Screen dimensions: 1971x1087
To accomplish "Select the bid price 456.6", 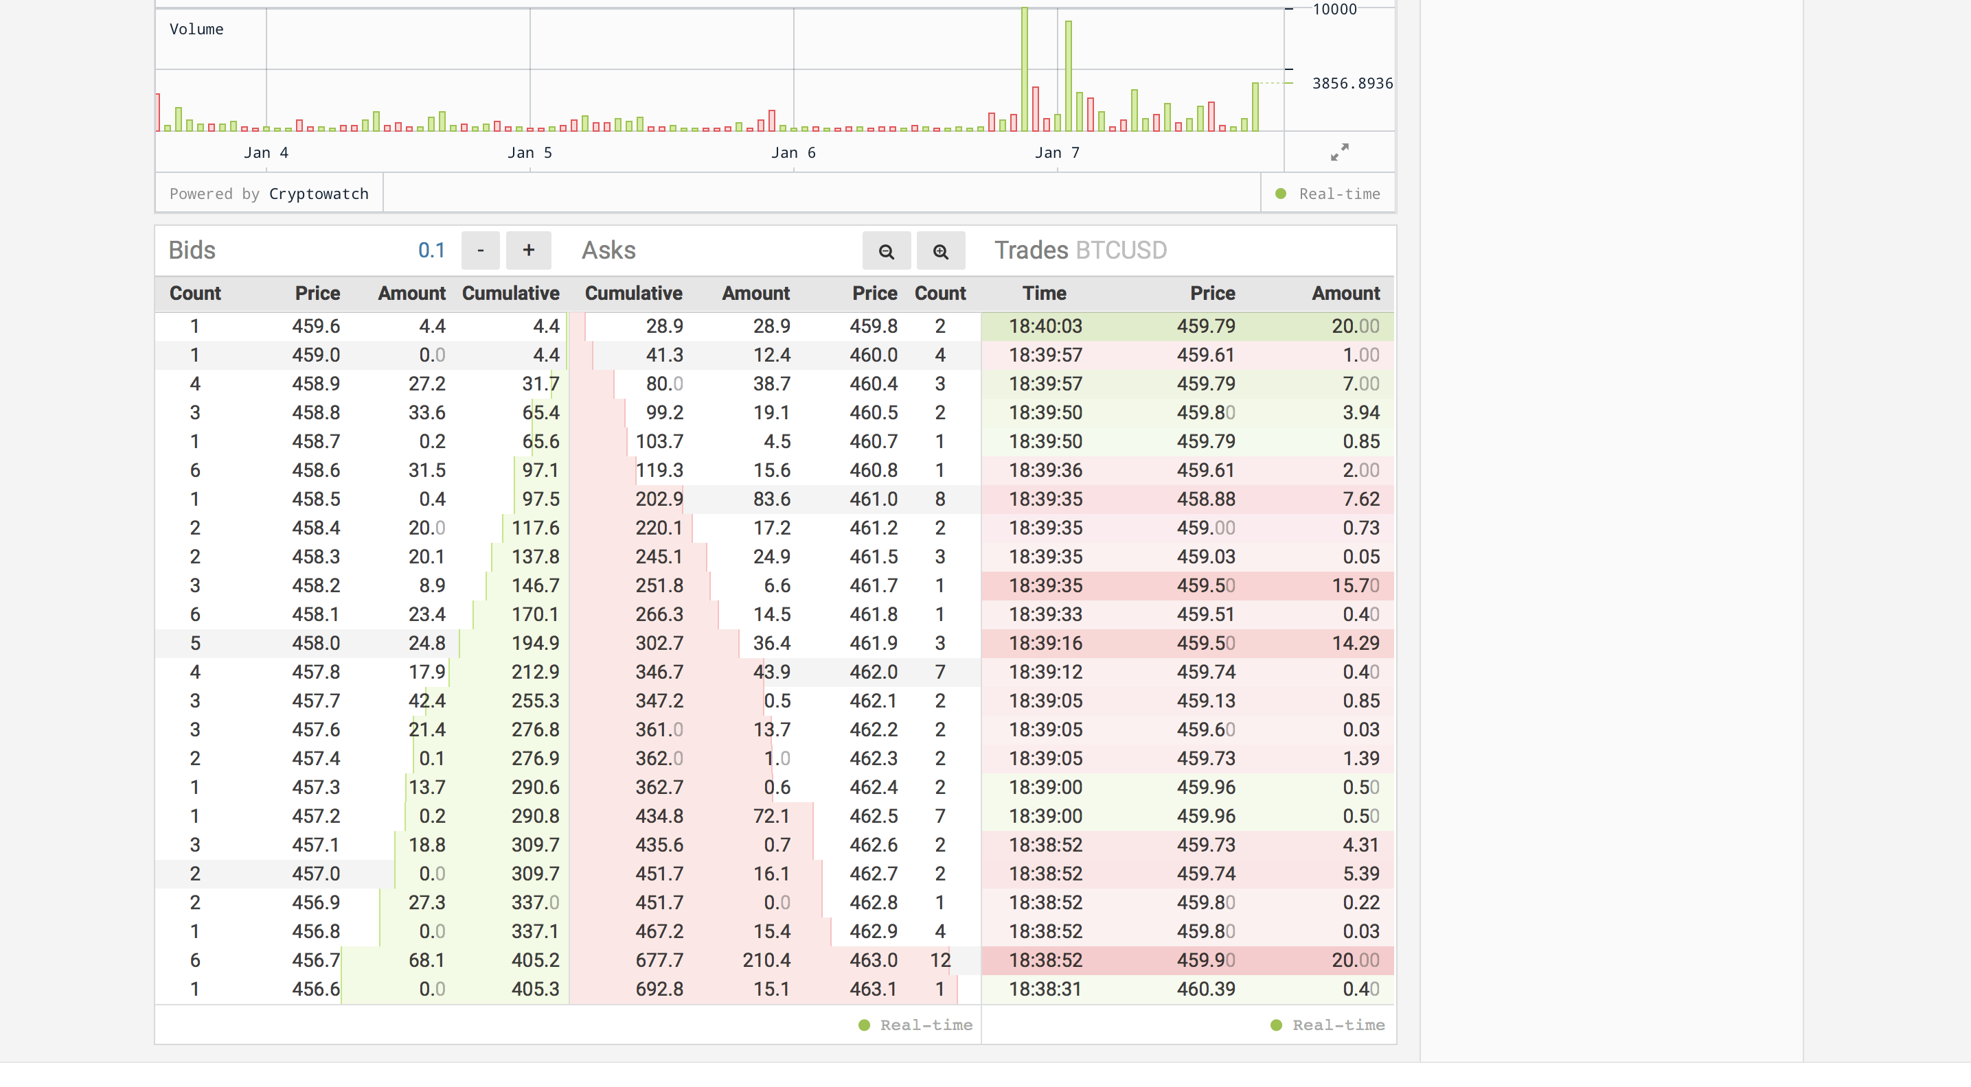I will 316,989.
